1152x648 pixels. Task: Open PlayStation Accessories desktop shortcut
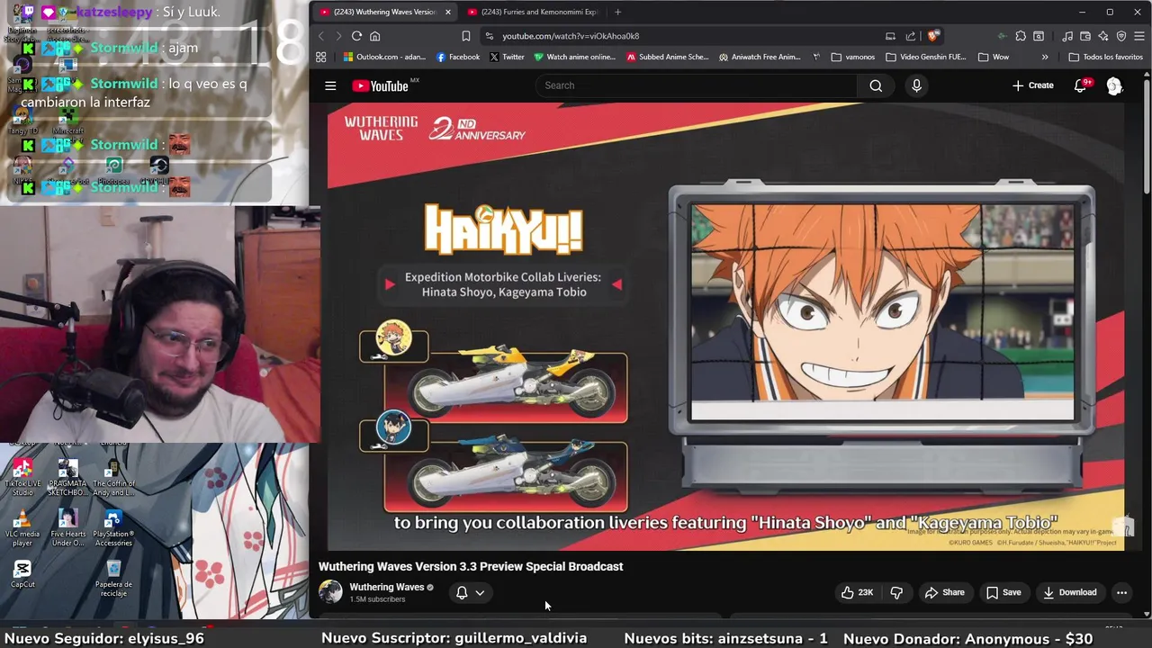tap(113, 527)
